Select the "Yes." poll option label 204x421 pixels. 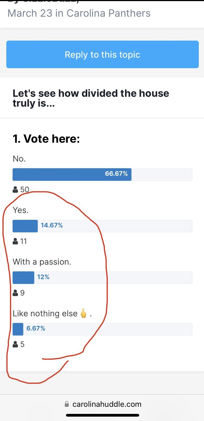[x=21, y=210]
